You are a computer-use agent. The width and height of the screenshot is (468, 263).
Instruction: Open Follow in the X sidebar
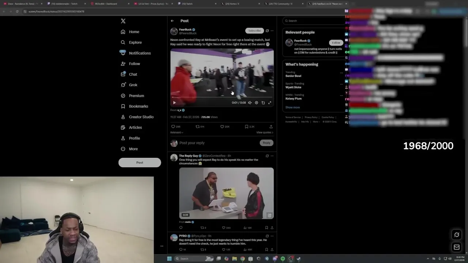[130, 64]
